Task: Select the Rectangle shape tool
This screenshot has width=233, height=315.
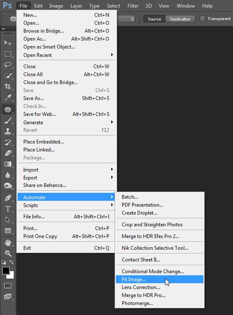Action: pyautogui.click(x=8, y=230)
